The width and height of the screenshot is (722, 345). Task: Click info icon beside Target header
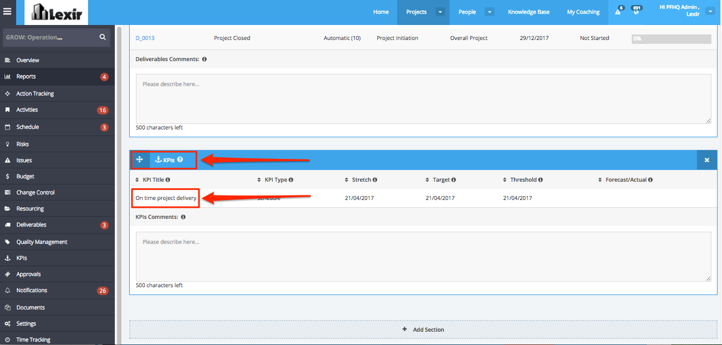coord(453,180)
